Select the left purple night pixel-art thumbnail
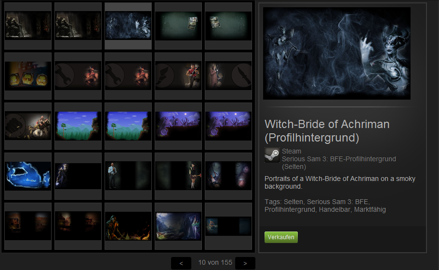 tap(178, 126)
